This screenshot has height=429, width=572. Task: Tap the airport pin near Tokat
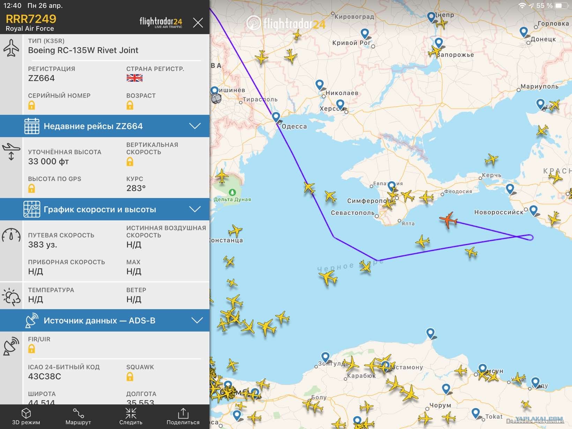[x=476, y=413]
